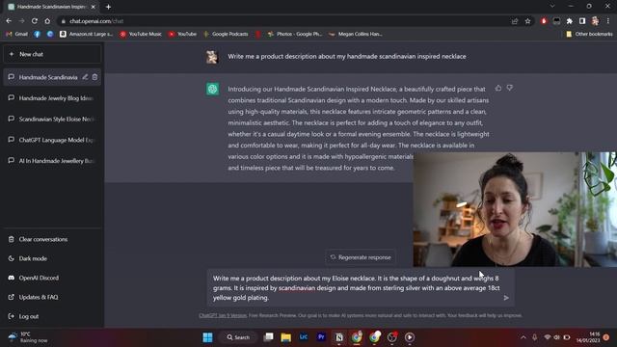Screen dimensions: 617x347
Task: Delete the Handmade Scandinavia chat via trash icon
Action: pyautogui.click(x=94, y=77)
